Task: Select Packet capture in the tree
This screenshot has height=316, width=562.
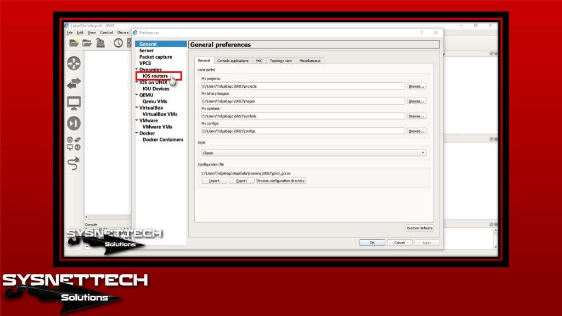Action: [155, 57]
